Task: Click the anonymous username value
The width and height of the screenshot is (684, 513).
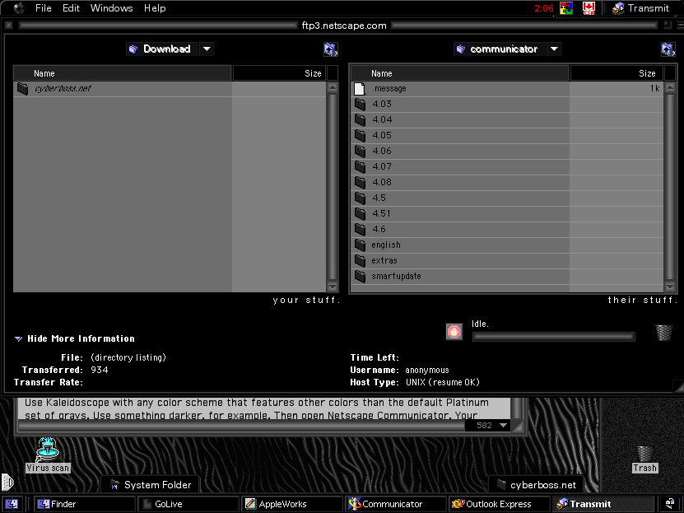Action: point(427,370)
